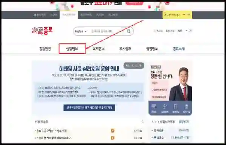Click the 이태원 사고 심리지원 banner heading
This screenshot has height=145, width=226.
[89, 69]
